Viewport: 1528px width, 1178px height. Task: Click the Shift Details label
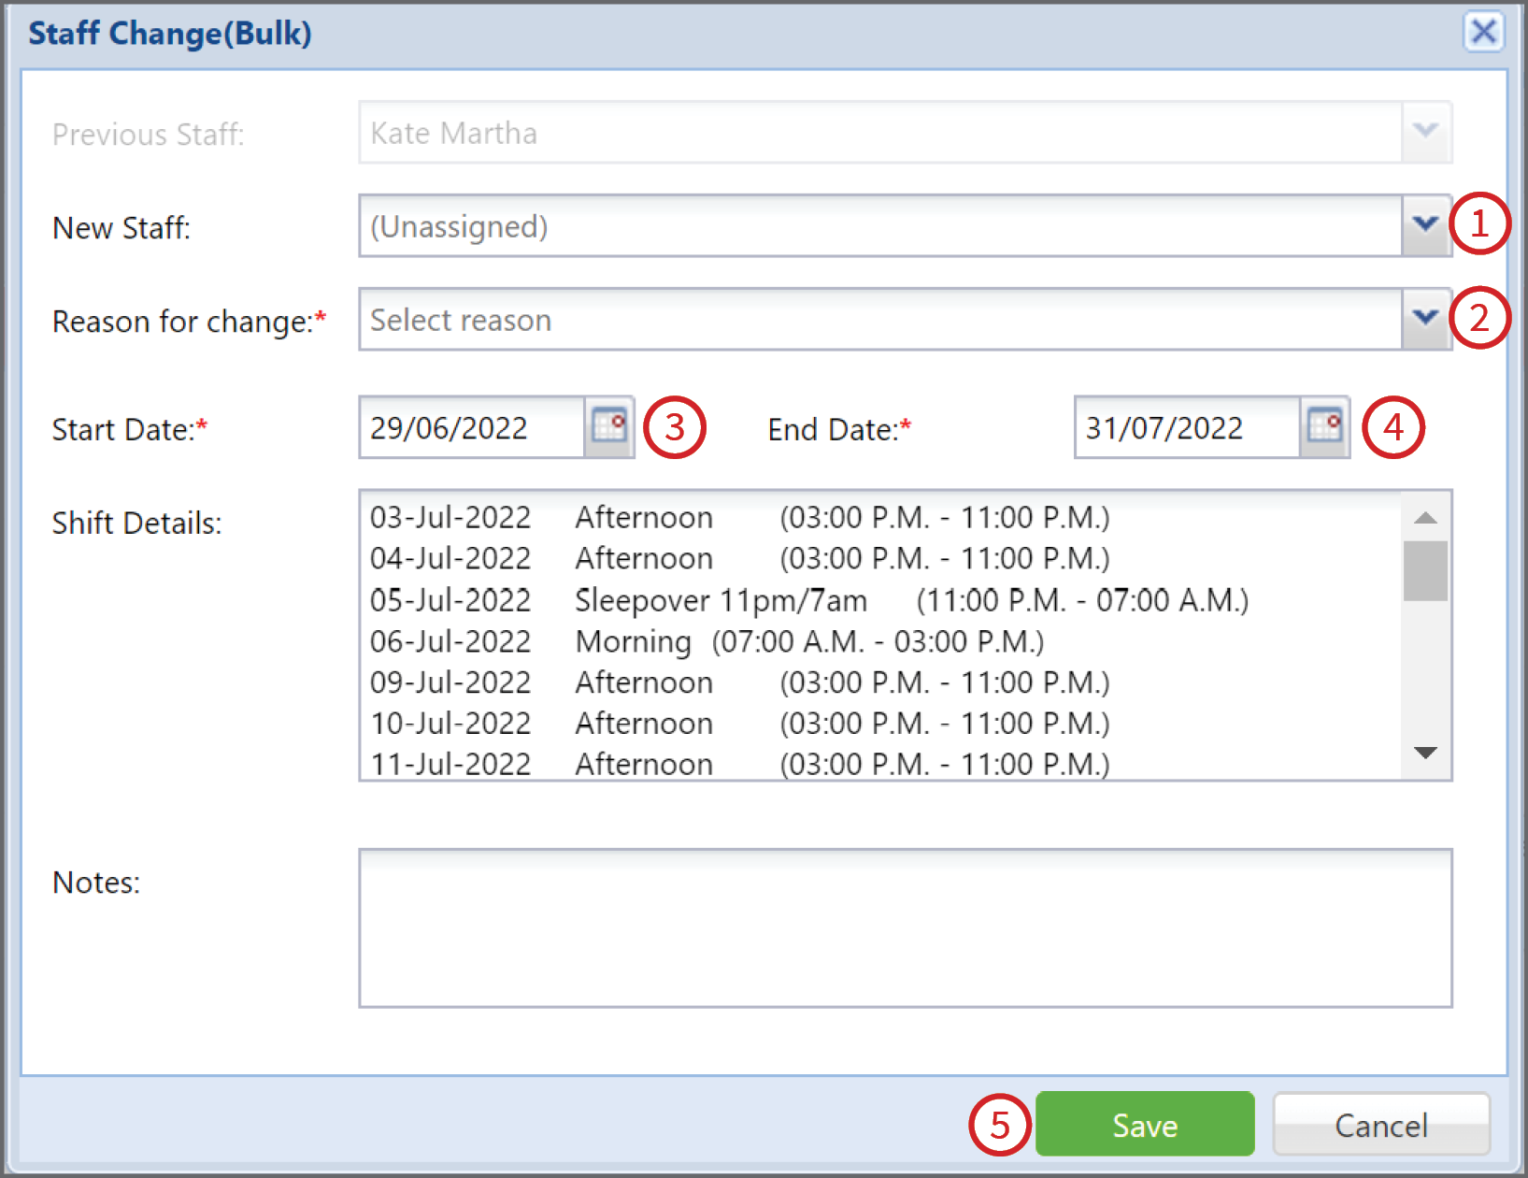click(x=136, y=523)
